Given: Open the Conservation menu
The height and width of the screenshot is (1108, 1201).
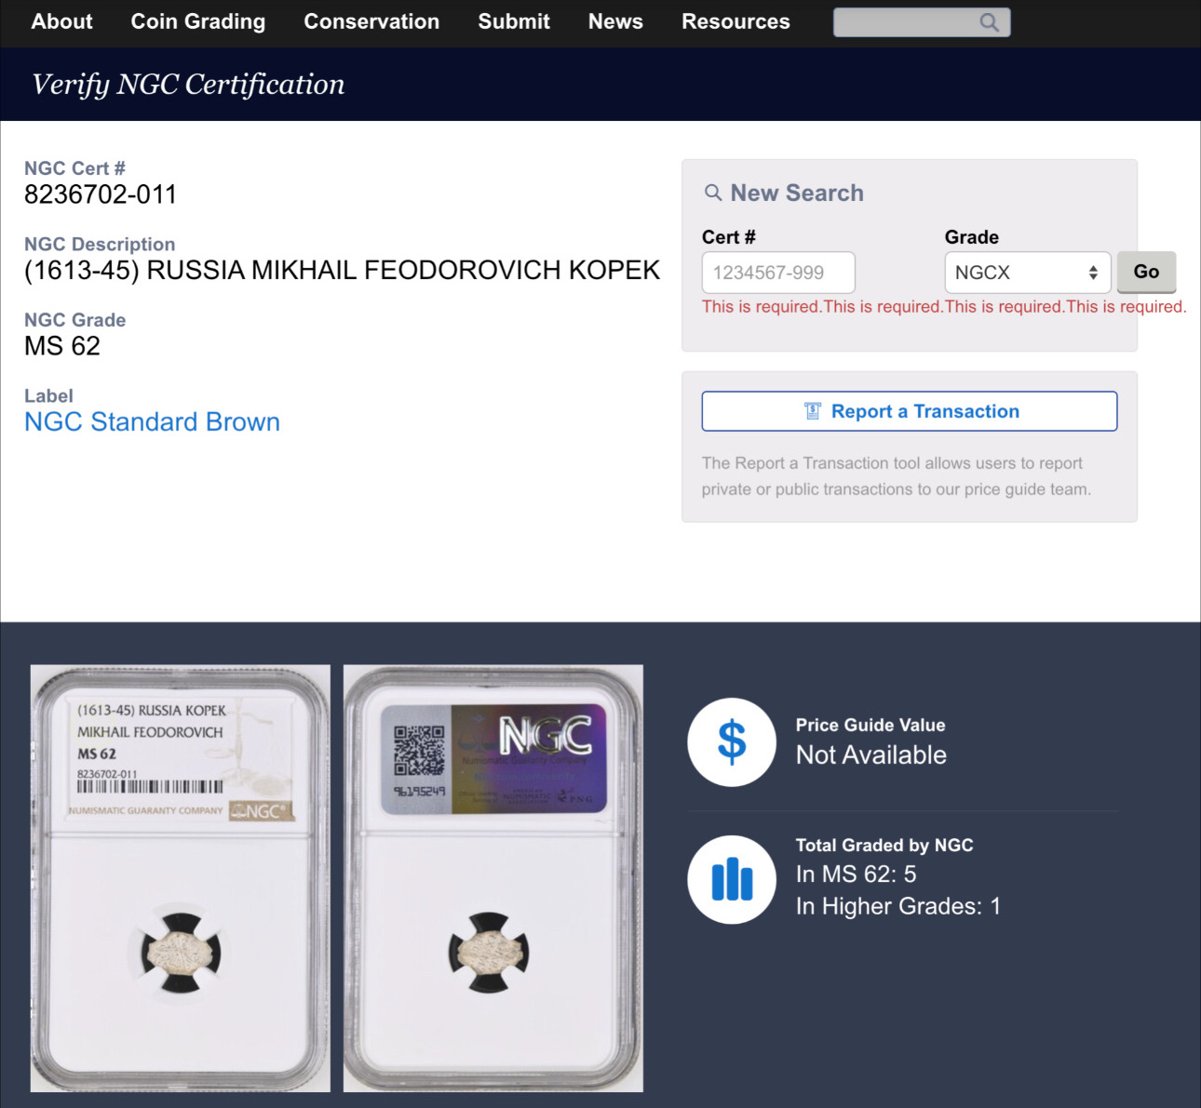Looking at the screenshot, I should [371, 21].
